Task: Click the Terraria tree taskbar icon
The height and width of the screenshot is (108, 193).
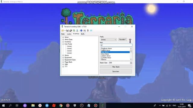Action: coord(103,105)
